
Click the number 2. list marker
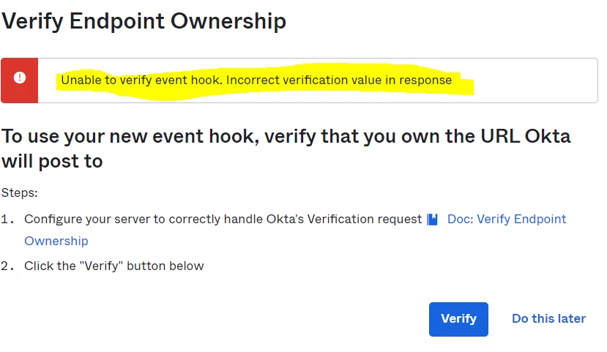(8, 266)
